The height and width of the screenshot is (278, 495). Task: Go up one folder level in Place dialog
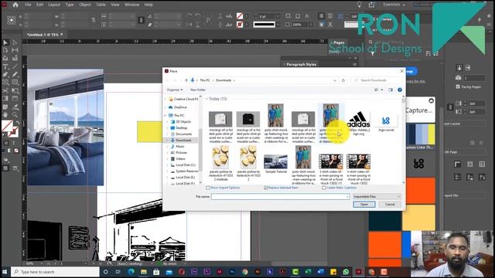[x=186, y=80]
